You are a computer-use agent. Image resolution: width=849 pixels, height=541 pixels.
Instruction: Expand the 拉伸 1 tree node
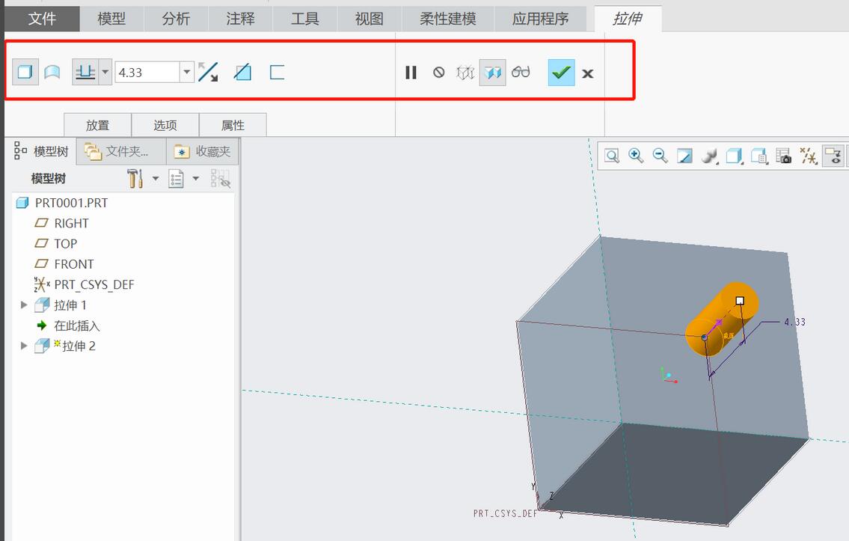24,305
